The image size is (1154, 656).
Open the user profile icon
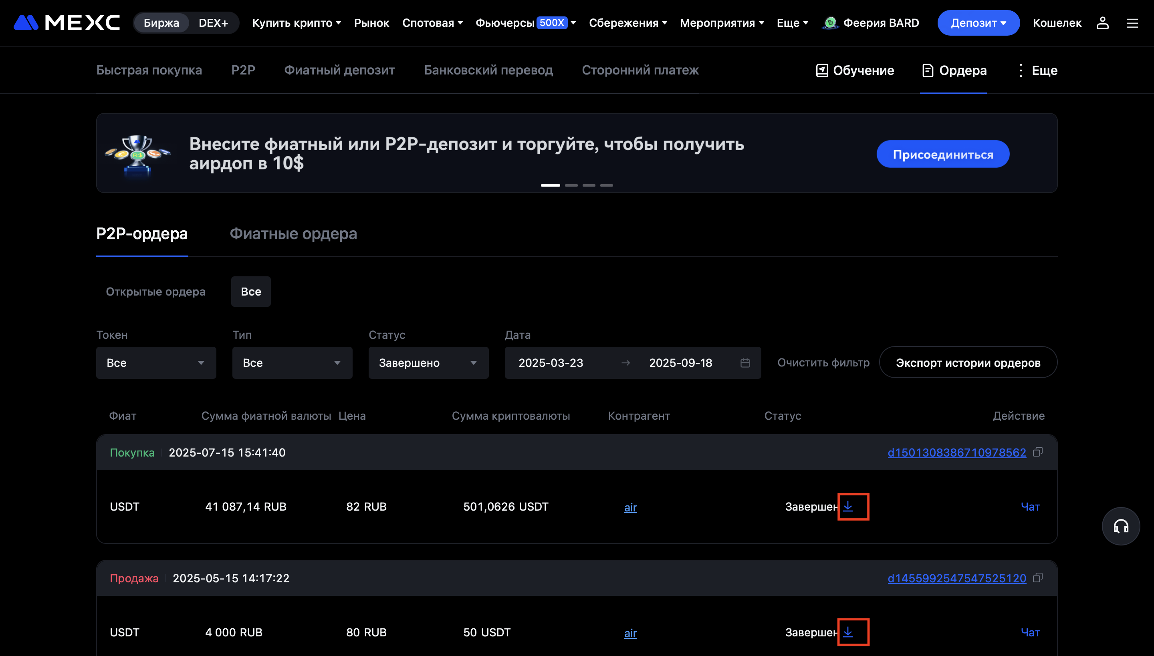click(1102, 22)
